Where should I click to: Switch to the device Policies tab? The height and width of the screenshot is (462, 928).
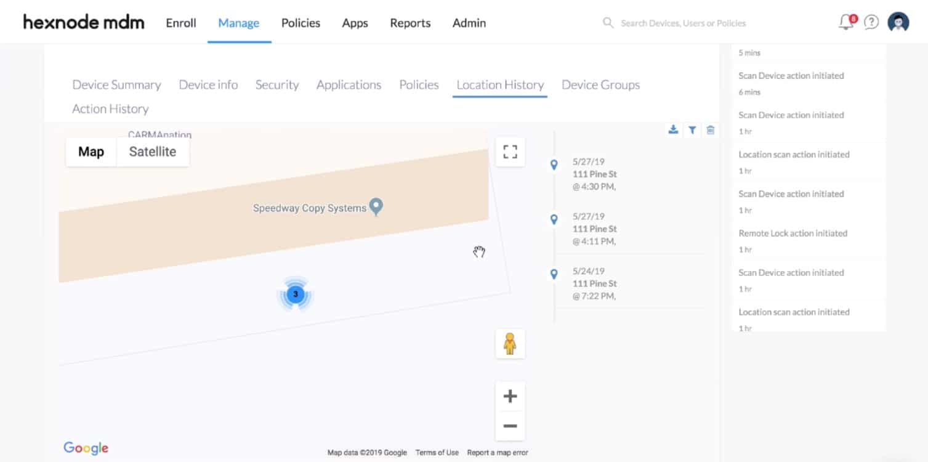tap(419, 85)
